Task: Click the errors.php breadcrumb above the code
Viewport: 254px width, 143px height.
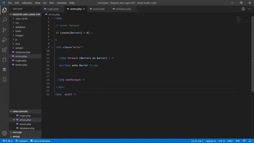Action: point(52,14)
